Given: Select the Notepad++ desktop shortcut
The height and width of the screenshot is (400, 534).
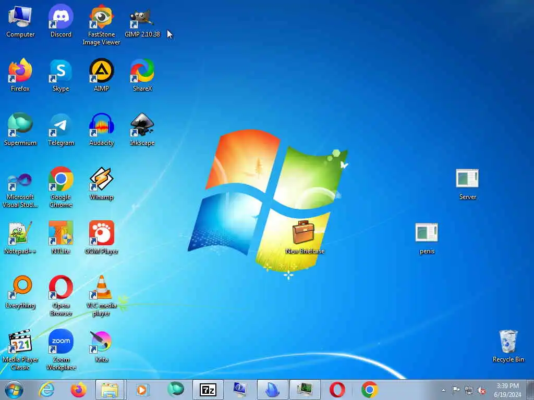Looking at the screenshot, I should 20,238.
